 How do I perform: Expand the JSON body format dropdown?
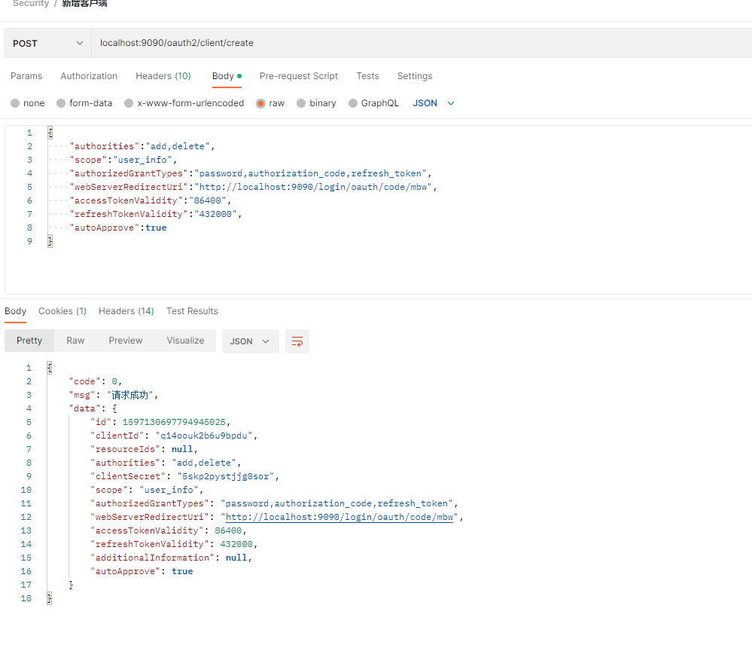[434, 103]
